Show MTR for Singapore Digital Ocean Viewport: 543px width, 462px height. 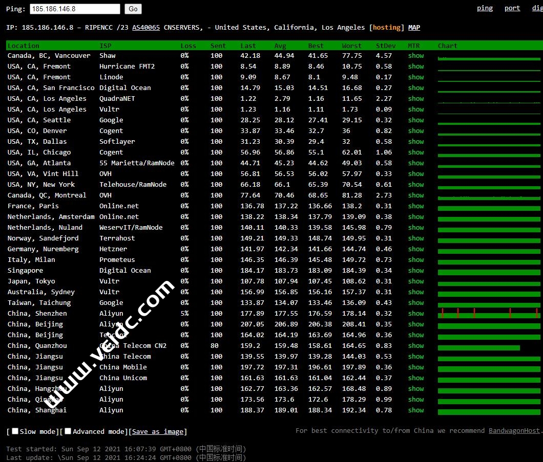415,270
